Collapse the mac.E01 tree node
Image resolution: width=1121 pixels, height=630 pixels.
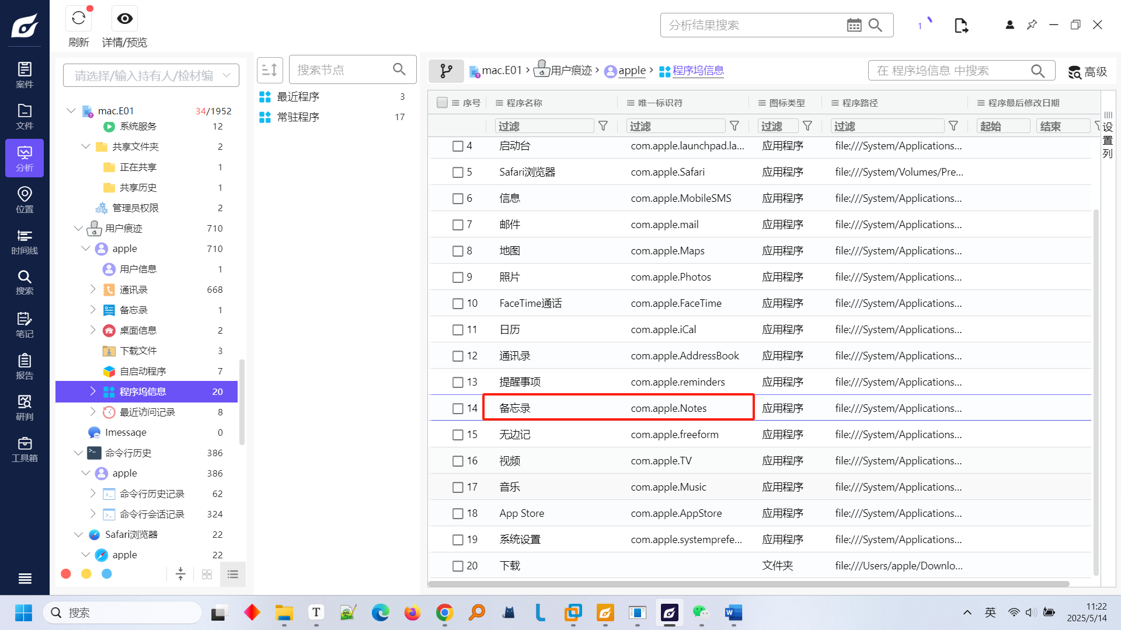click(x=71, y=111)
